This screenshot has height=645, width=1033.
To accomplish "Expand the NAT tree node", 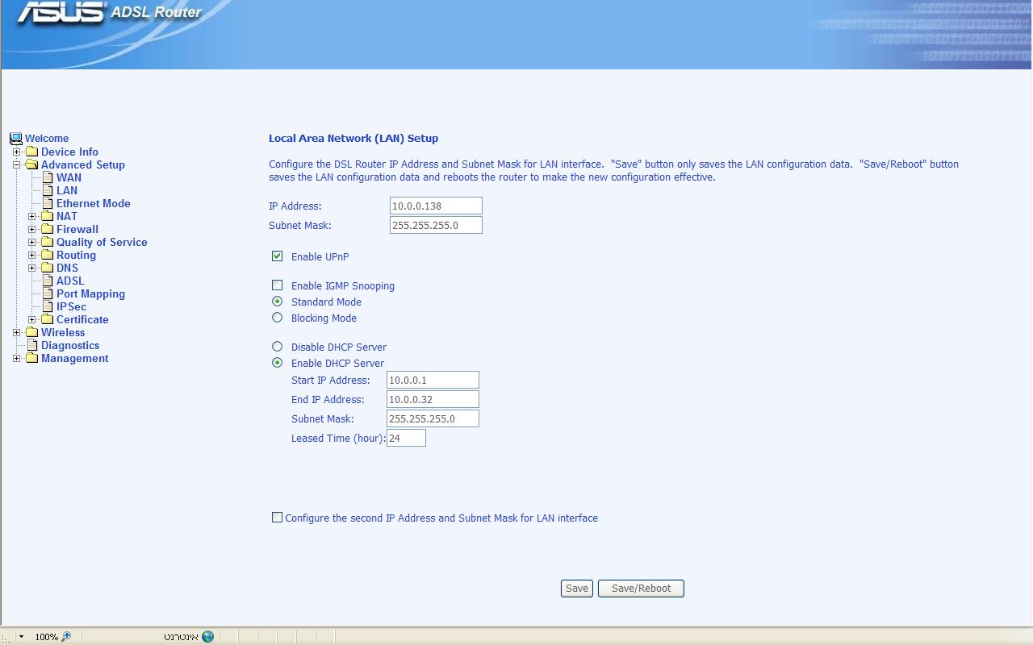I will tap(32, 216).
